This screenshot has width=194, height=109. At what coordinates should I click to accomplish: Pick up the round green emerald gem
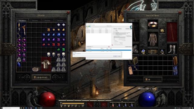59,50
